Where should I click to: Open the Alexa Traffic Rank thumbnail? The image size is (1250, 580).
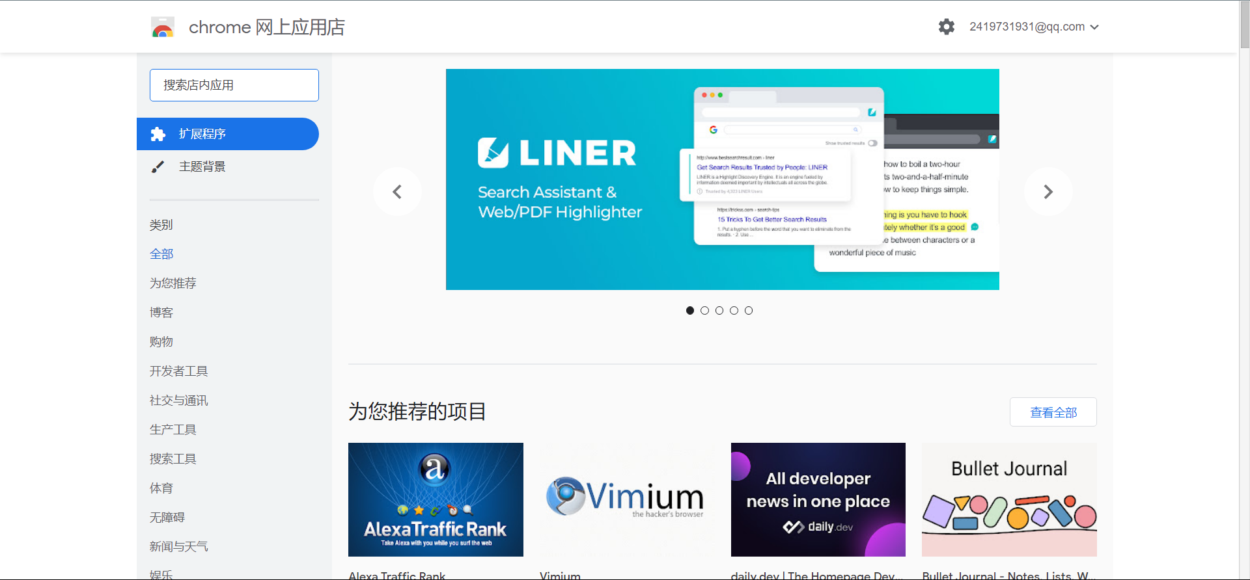pyautogui.click(x=436, y=499)
